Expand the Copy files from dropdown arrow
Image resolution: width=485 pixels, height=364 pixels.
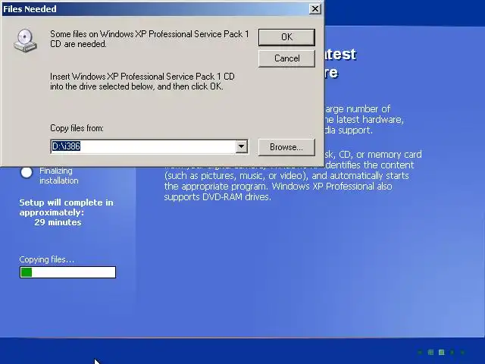[241, 146]
